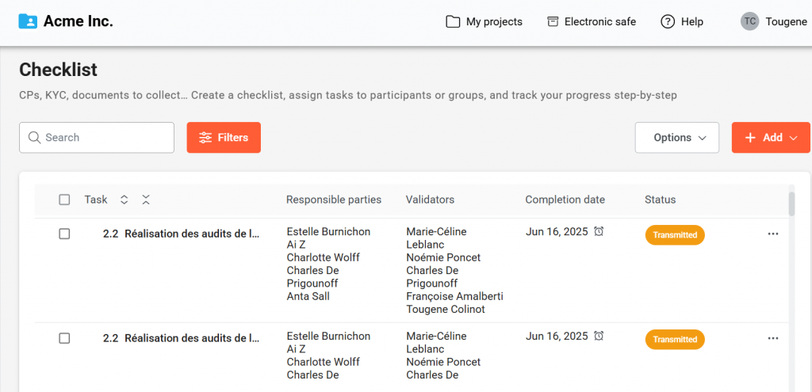The height and width of the screenshot is (392, 812).
Task: Click the TC user avatar
Action: (x=749, y=21)
